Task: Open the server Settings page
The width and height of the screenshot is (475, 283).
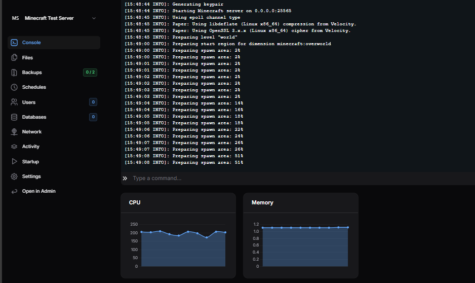Action: coord(31,176)
